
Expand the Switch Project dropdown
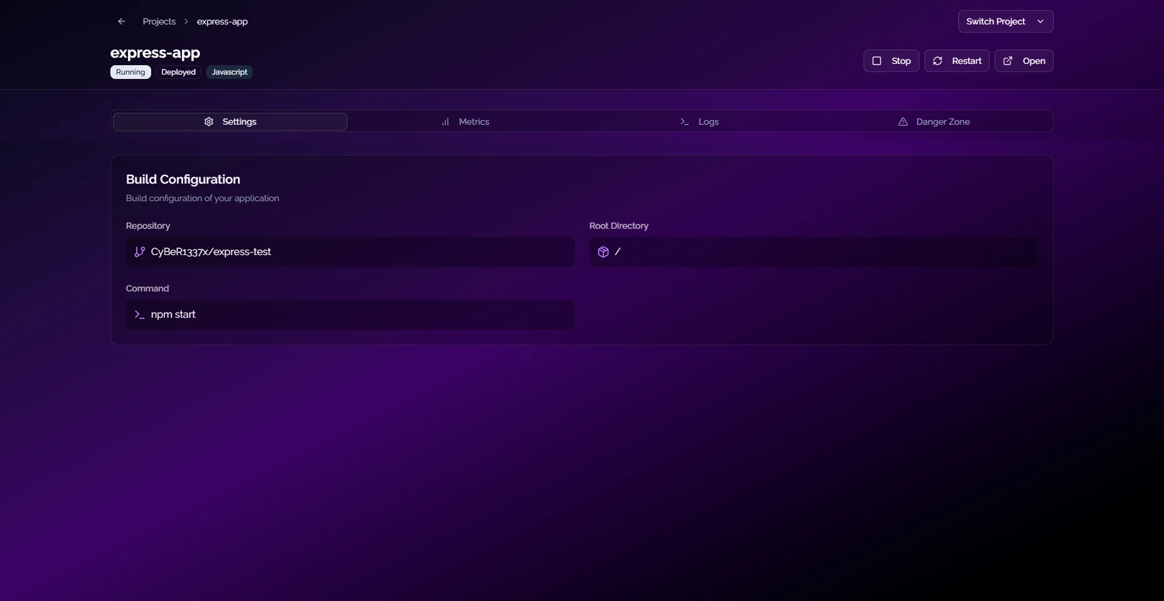[1005, 21]
